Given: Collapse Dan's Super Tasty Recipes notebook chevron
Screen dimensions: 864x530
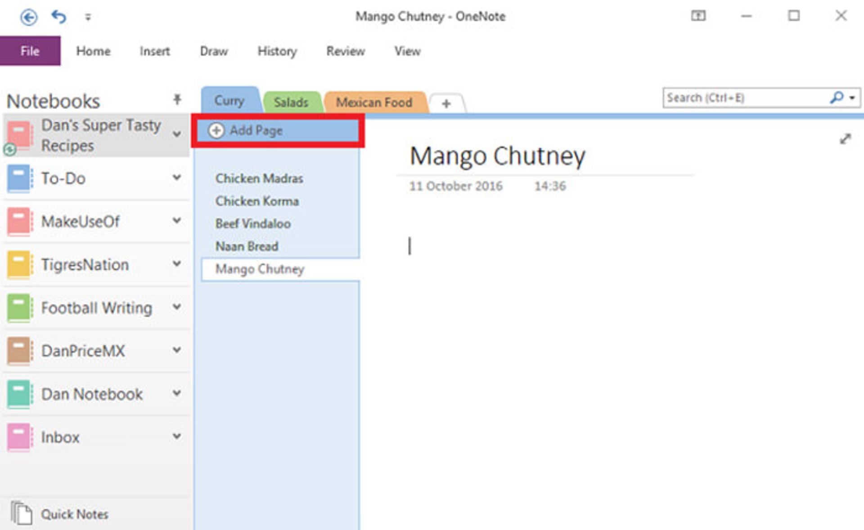Looking at the screenshot, I should point(177,134).
